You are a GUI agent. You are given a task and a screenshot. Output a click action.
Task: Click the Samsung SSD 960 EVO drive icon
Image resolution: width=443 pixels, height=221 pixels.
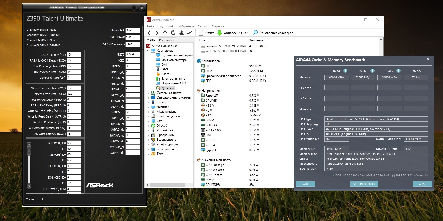(x=203, y=46)
